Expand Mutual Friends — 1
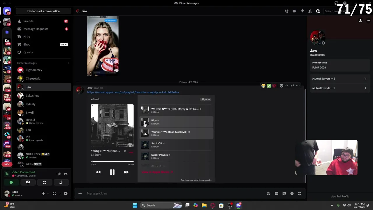 [339, 88]
